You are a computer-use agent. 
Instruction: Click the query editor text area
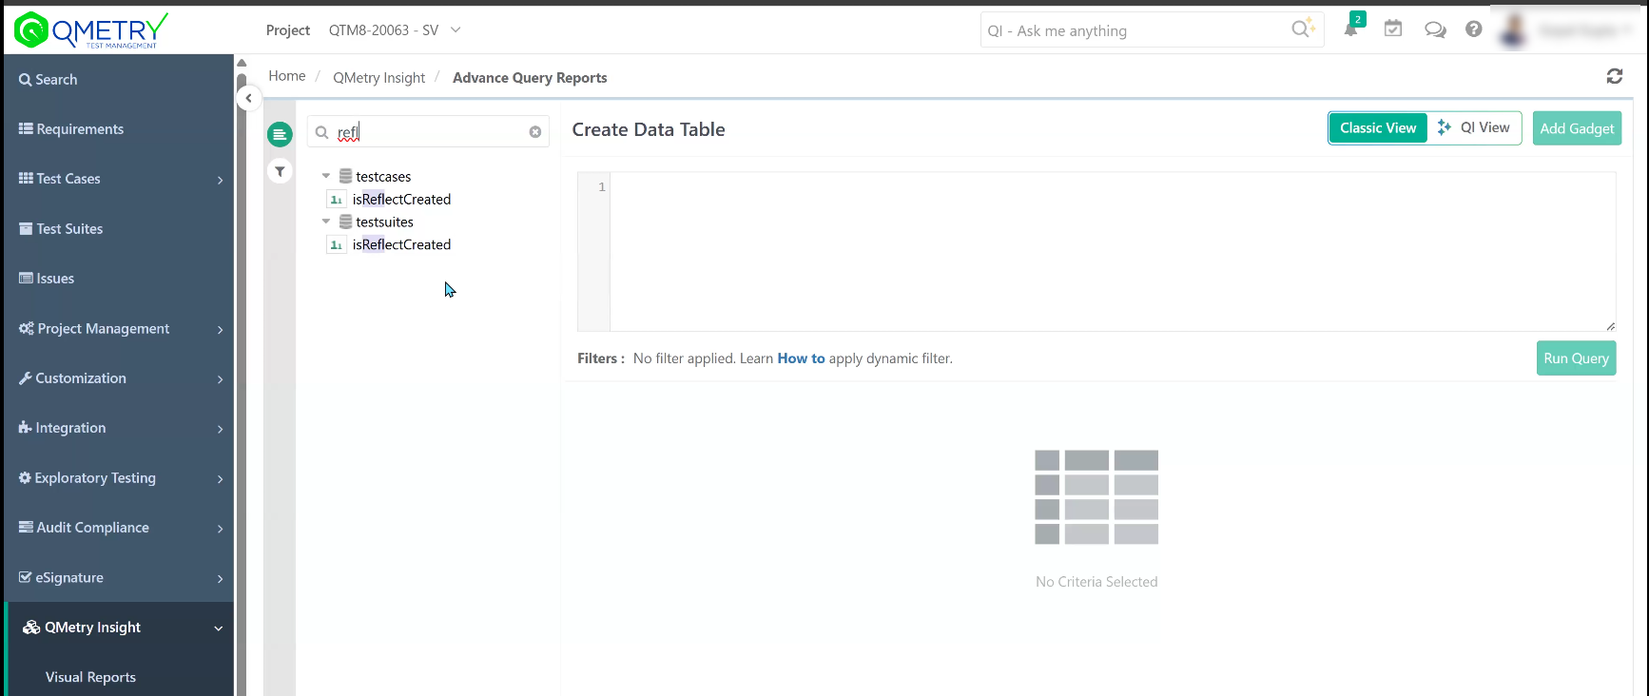point(1111,252)
